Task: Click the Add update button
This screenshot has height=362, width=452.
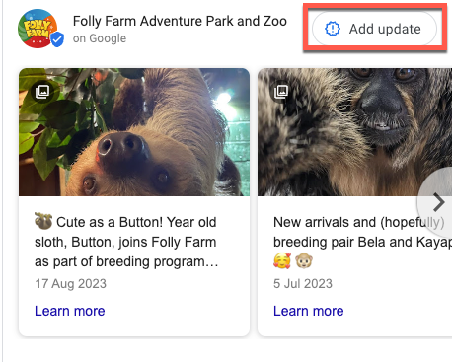Action: click(x=374, y=29)
